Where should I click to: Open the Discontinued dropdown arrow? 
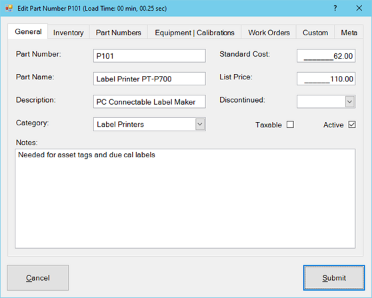[350, 102]
